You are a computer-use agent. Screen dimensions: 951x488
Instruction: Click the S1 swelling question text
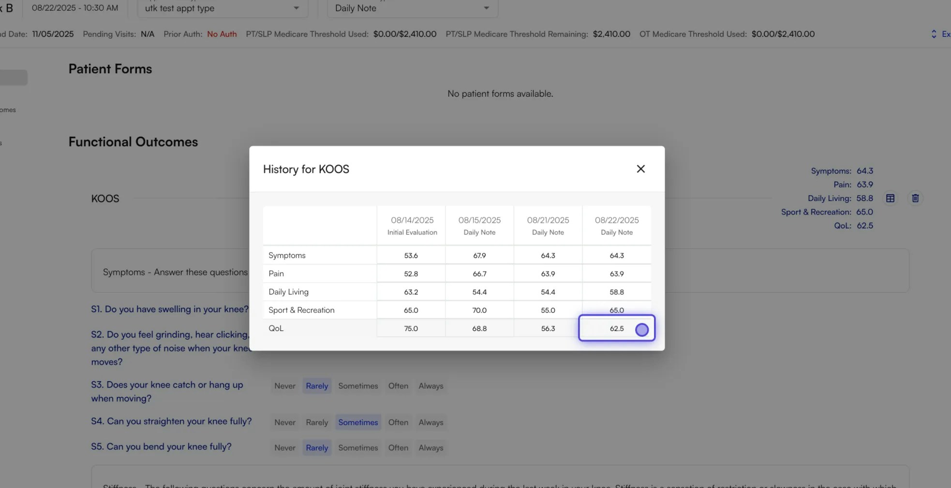click(170, 309)
